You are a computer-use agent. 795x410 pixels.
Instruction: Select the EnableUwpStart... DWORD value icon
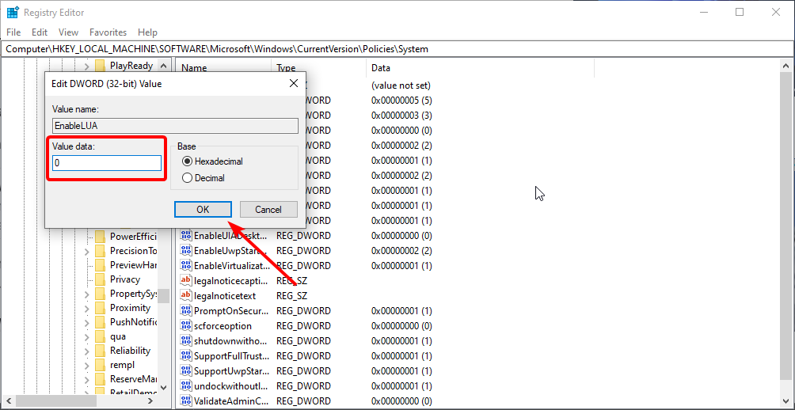(185, 250)
